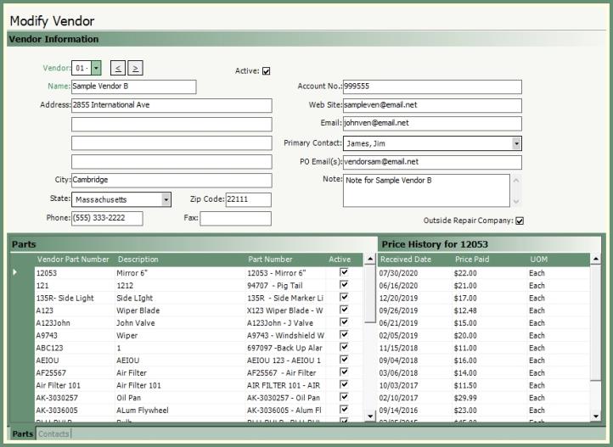
Task: Select the Parts tab
Action: coord(23,434)
